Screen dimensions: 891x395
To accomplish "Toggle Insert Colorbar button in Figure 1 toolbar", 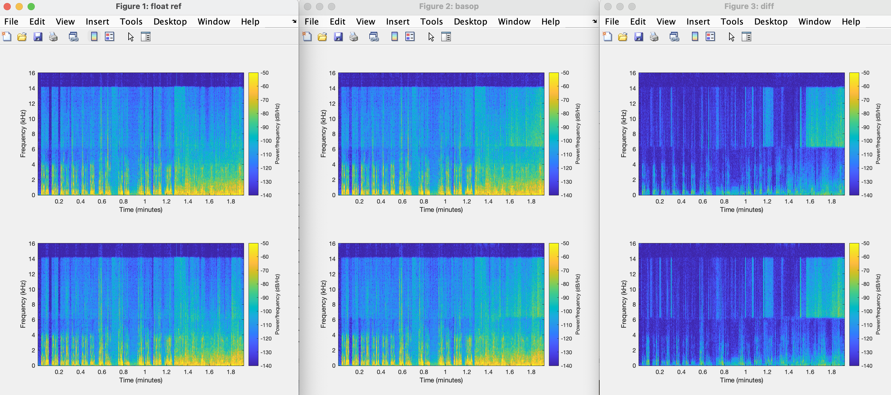I will 94,37.
